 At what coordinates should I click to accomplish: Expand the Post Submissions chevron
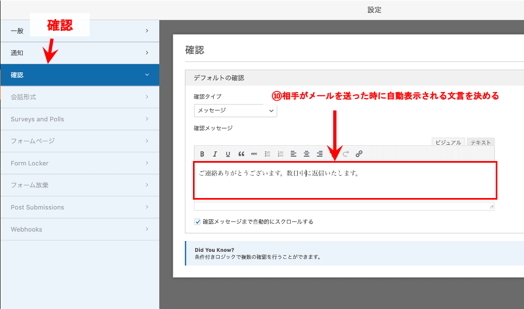pyautogui.click(x=147, y=207)
